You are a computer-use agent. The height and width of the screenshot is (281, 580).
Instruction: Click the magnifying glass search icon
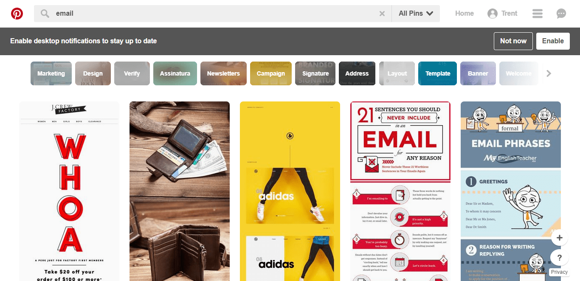(45, 14)
